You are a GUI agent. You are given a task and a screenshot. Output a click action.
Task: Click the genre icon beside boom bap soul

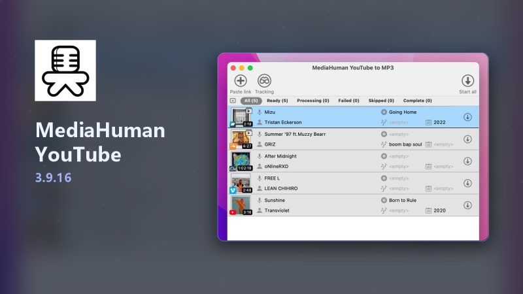point(384,144)
